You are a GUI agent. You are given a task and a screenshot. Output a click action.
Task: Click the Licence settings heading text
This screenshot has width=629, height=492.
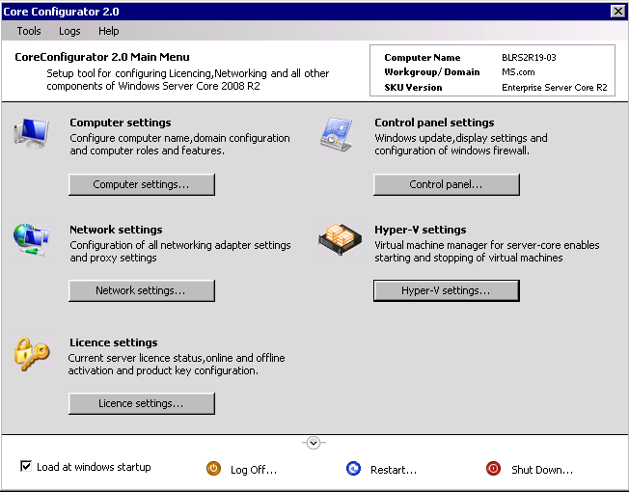click(114, 342)
